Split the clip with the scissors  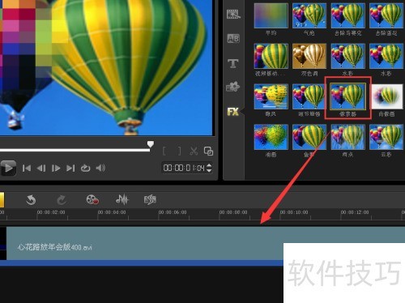pyautogui.click(x=194, y=151)
